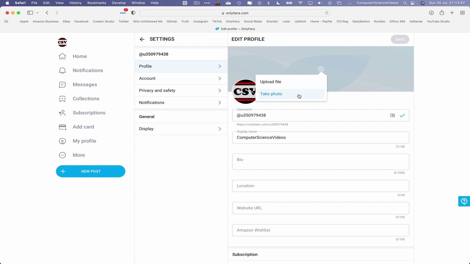Expand the Display settings row
The width and height of the screenshot is (470, 264).
point(181,129)
